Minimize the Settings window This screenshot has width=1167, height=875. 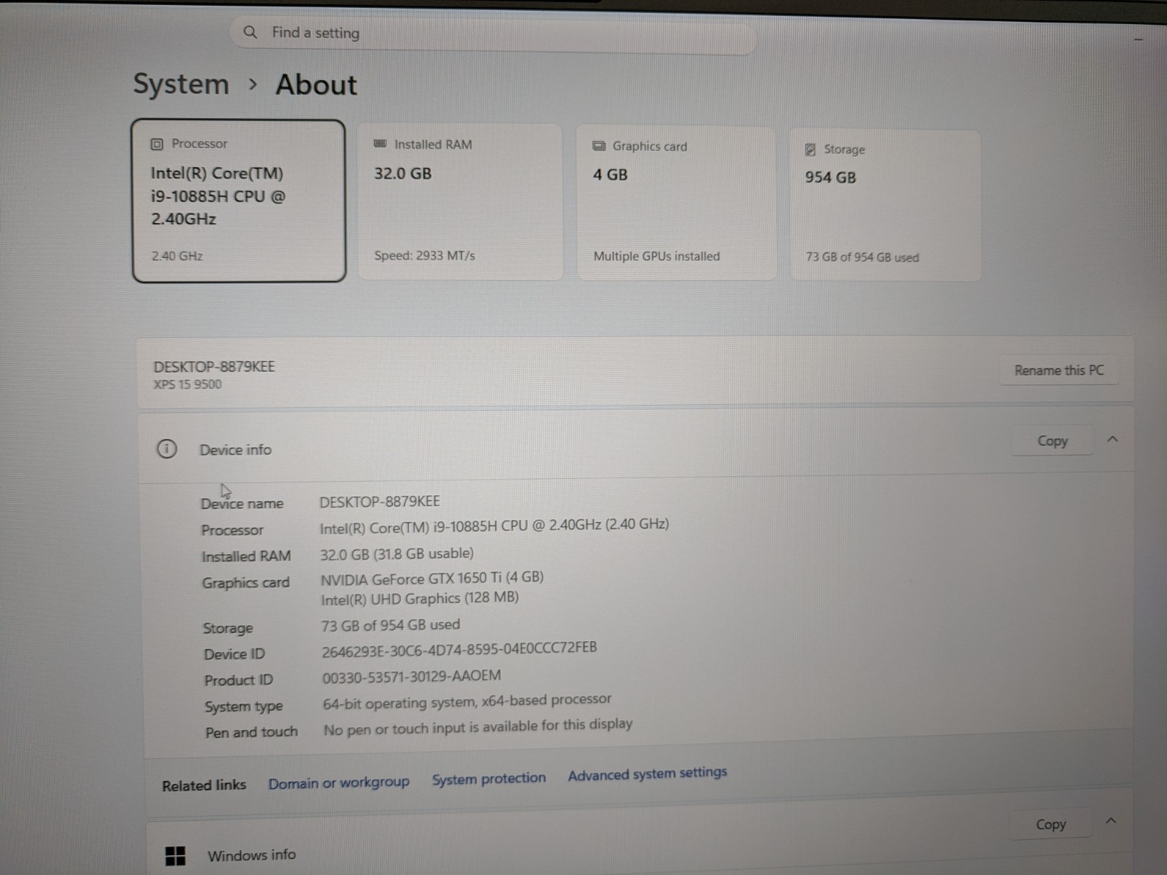pyautogui.click(x=1139, y=39)
